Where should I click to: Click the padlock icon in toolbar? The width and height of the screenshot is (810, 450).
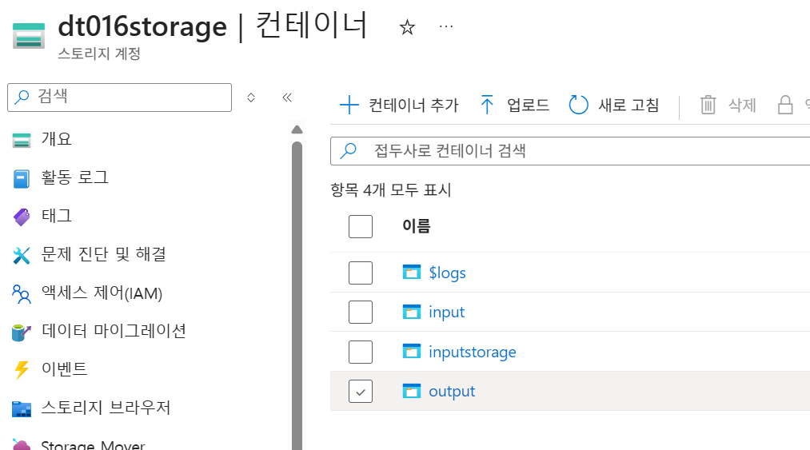tap(785, 105)
